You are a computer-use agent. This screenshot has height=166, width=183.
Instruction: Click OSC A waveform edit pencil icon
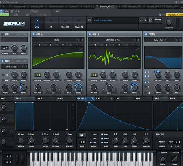81,49
